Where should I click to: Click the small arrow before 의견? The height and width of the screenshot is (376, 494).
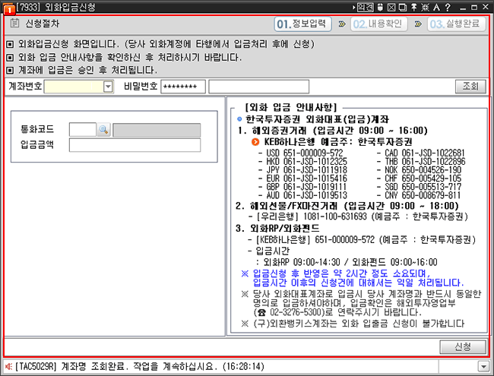point(354,7)
